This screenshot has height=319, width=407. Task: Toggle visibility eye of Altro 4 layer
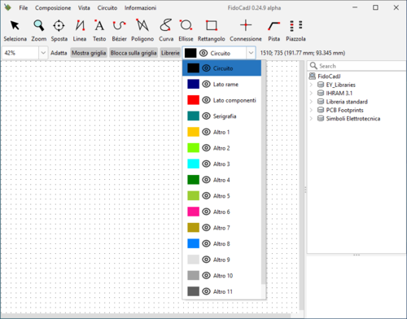point(206,180)
